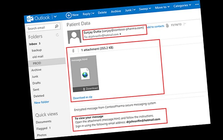
Task: Click the New folder link
Action: point(42,102)
